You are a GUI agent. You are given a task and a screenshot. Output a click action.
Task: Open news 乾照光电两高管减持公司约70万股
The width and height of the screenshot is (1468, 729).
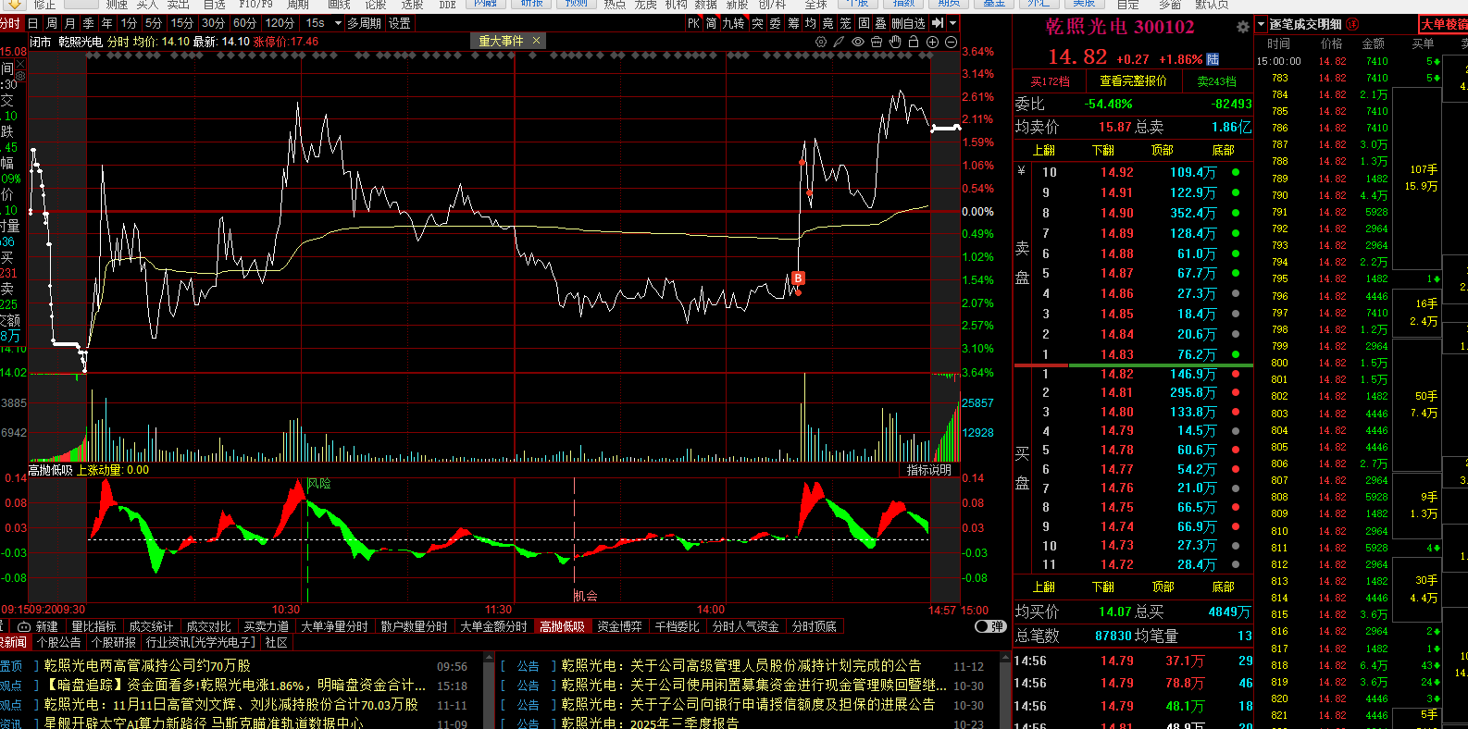[147, 665]
